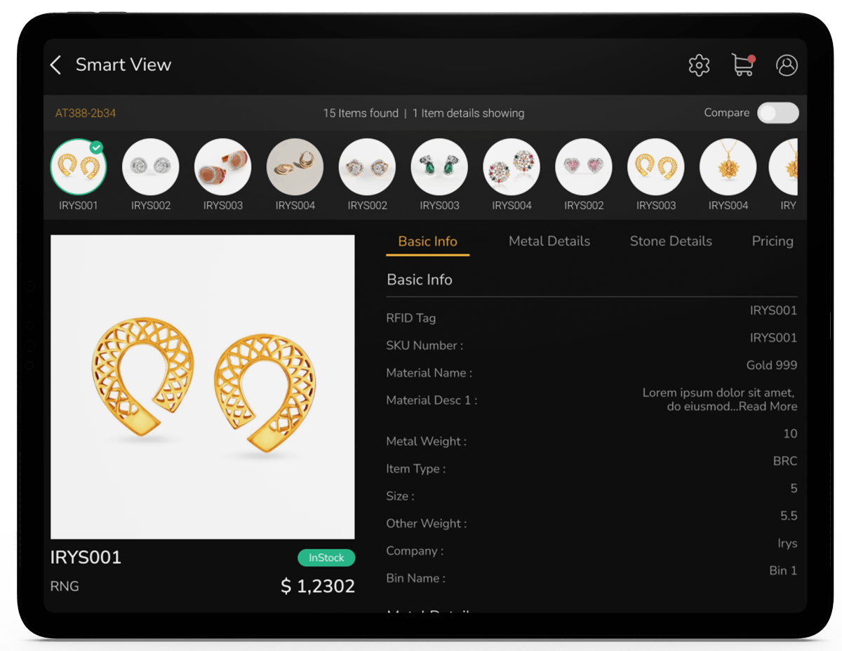Select the gold hoop IRYS004 thumbnail

click(295, 167)
